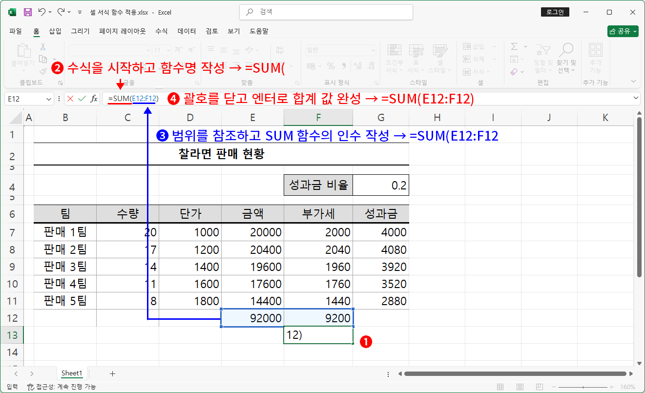Open Quick Access Toolbar customize dropdown
This screenshot has height=393, width=645.
point(80,12)
